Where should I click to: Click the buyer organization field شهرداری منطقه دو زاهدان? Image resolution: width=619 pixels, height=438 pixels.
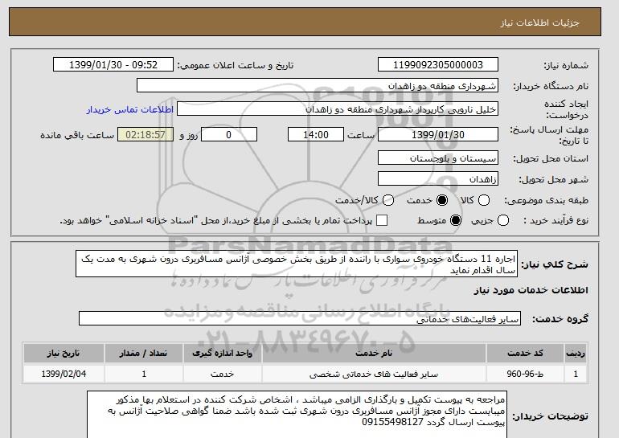(318, 86)
